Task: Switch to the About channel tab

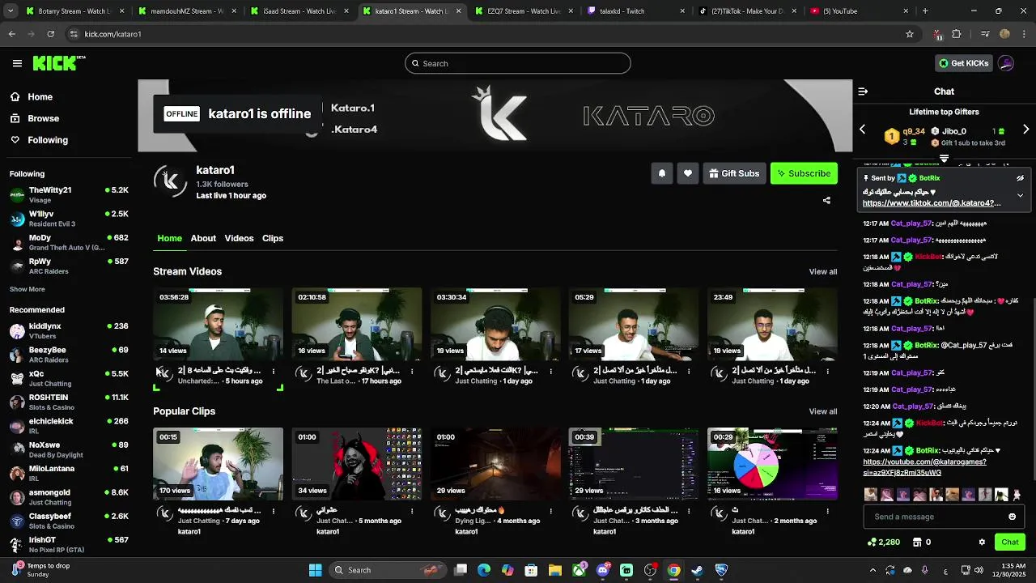Action: tap(203, 238)
